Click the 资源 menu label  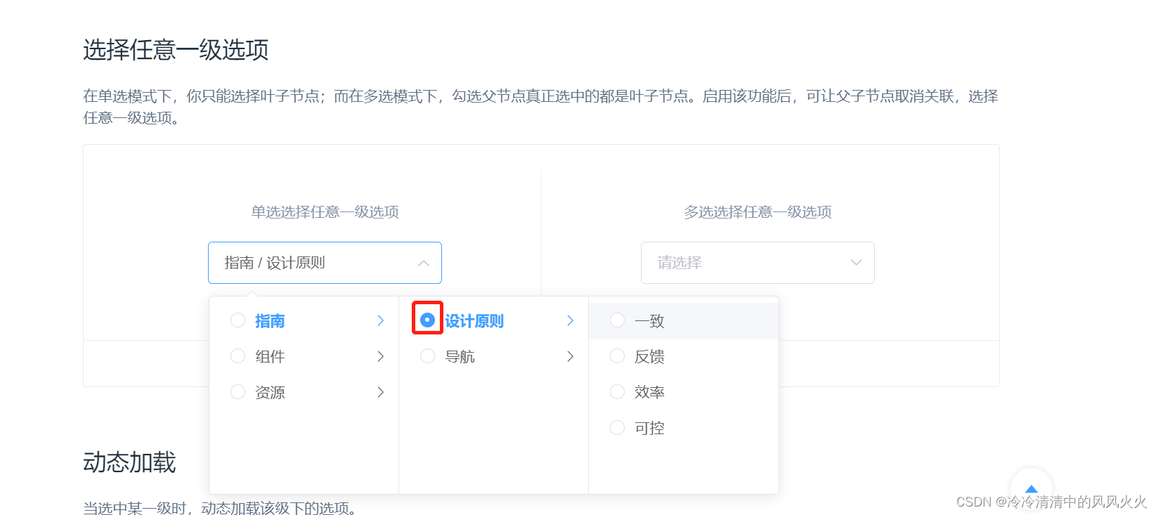(x=270, y=393)
